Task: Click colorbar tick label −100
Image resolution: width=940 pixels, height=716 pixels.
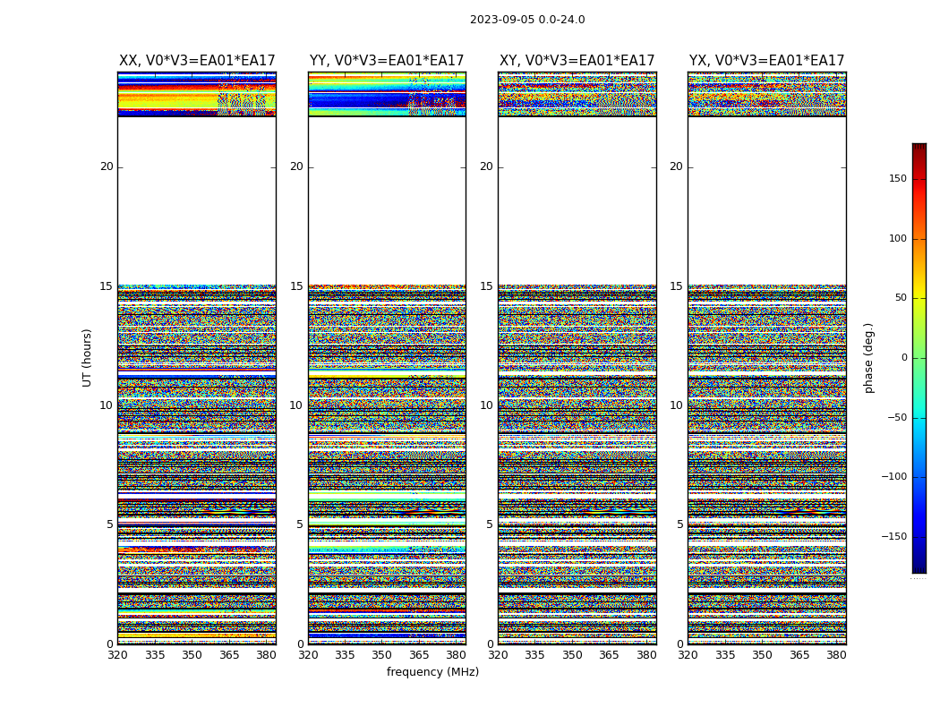Action: [893, 476]
